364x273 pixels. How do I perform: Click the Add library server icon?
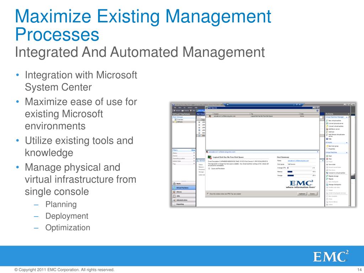click(x=327, y=129)
